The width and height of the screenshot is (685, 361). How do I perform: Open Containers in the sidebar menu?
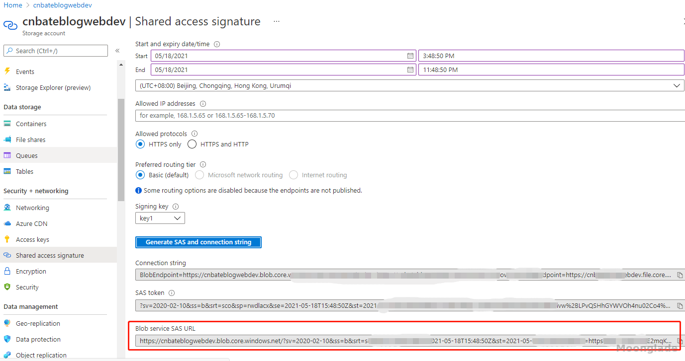tap(31, 124)
